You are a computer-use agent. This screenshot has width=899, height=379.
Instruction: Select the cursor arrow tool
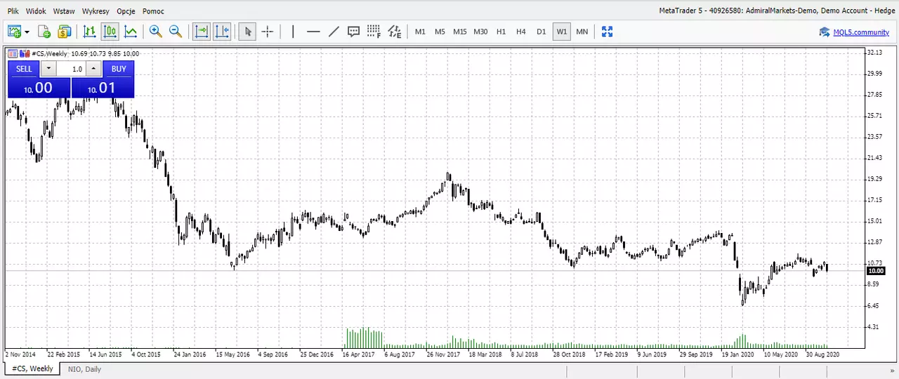(247, 32)
